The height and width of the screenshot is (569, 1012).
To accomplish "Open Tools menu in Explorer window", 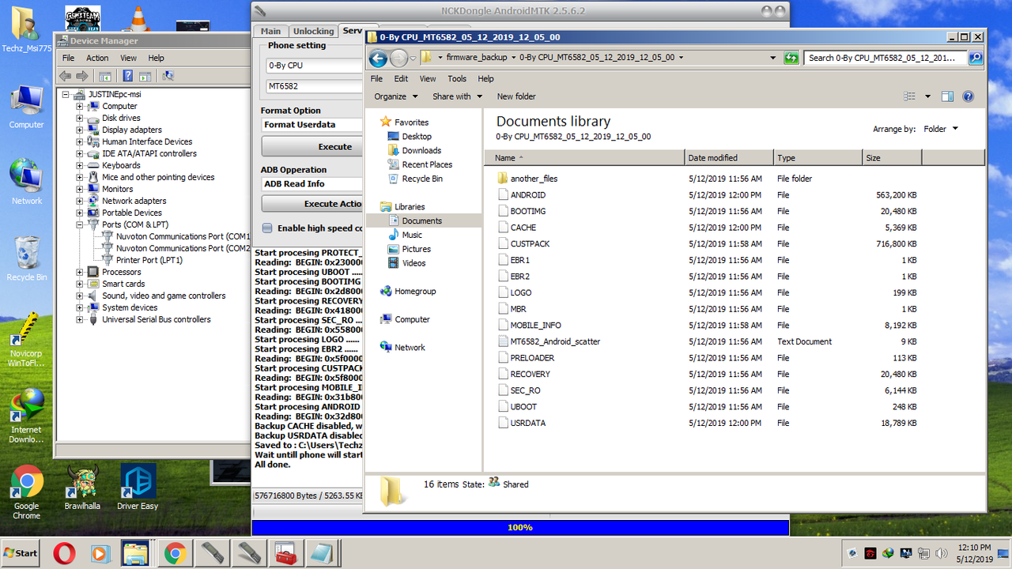I will click(457, 79).
